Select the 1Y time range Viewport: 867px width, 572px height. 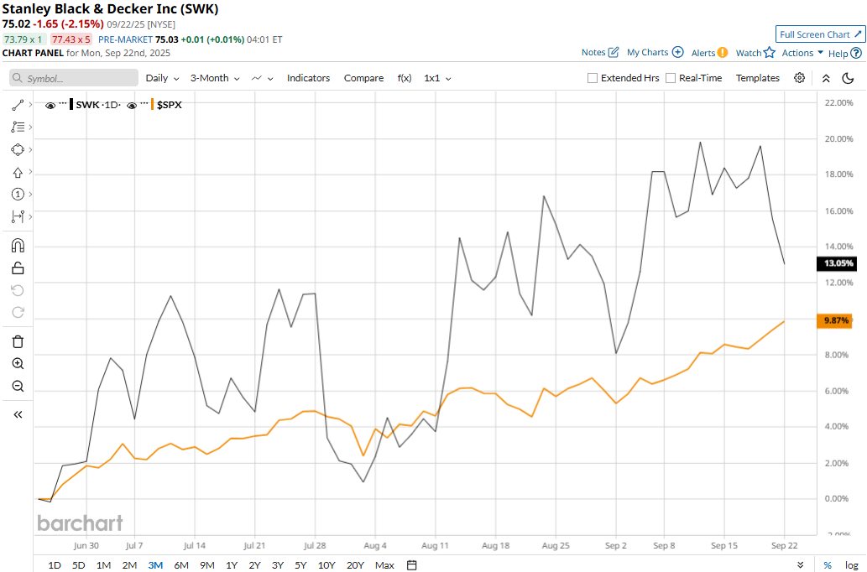pos(231,564)
